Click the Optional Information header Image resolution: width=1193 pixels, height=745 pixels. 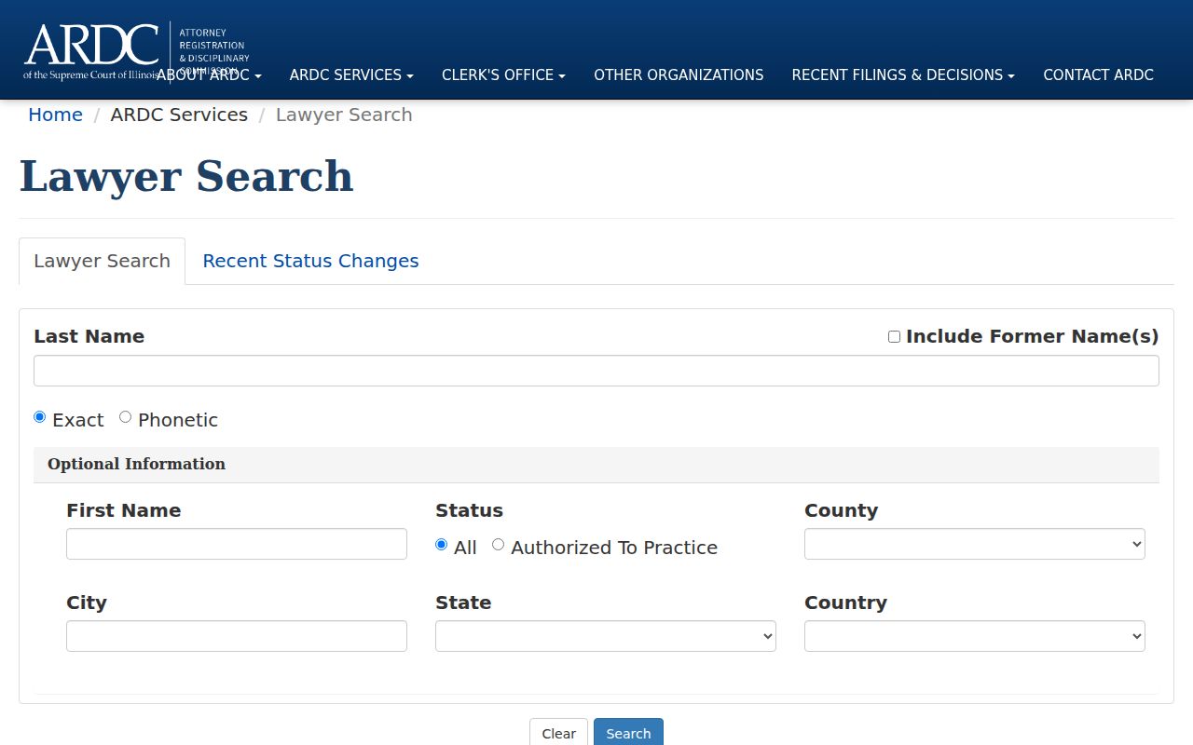(x=596, y=464)
